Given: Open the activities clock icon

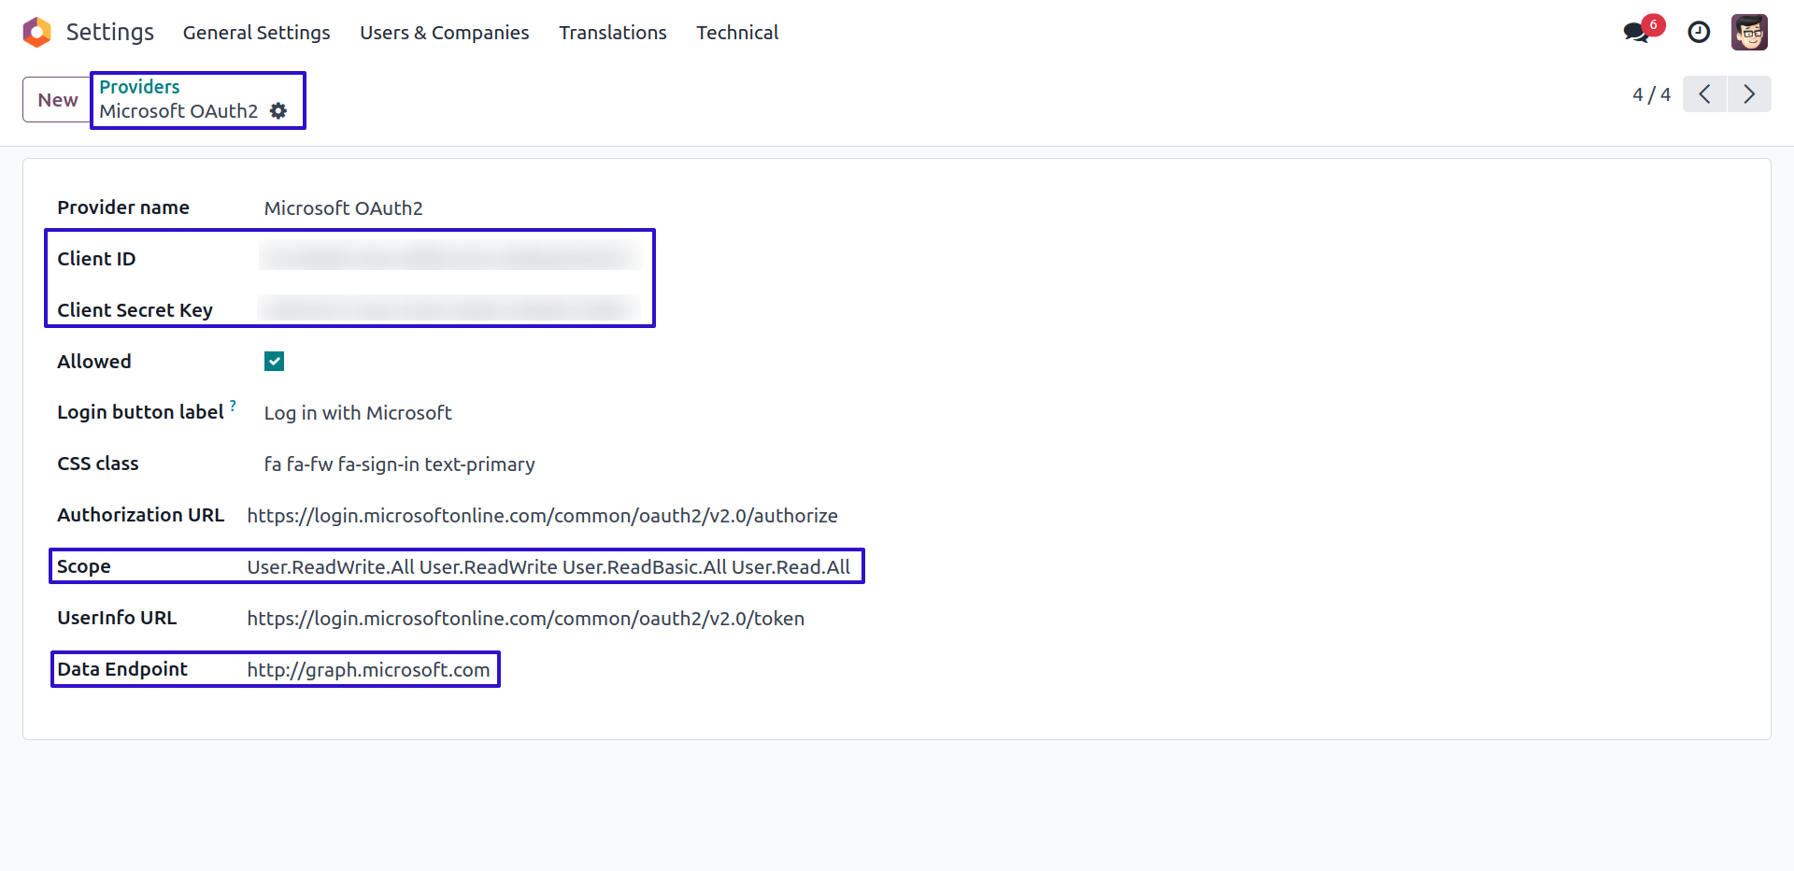Looking at the screenshot, I should pyautogui.click(x=1699, y=33).
